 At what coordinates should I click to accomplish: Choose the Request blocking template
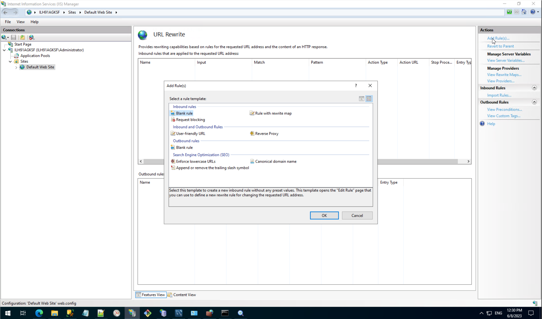click(190, 120)
